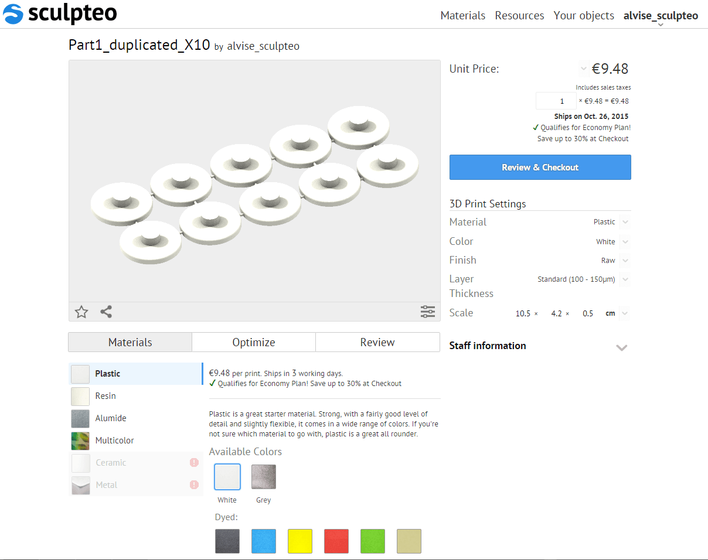
Task: Click the Plastic material thumbnail
Action: pyautogui.click(x=80, y=374)
